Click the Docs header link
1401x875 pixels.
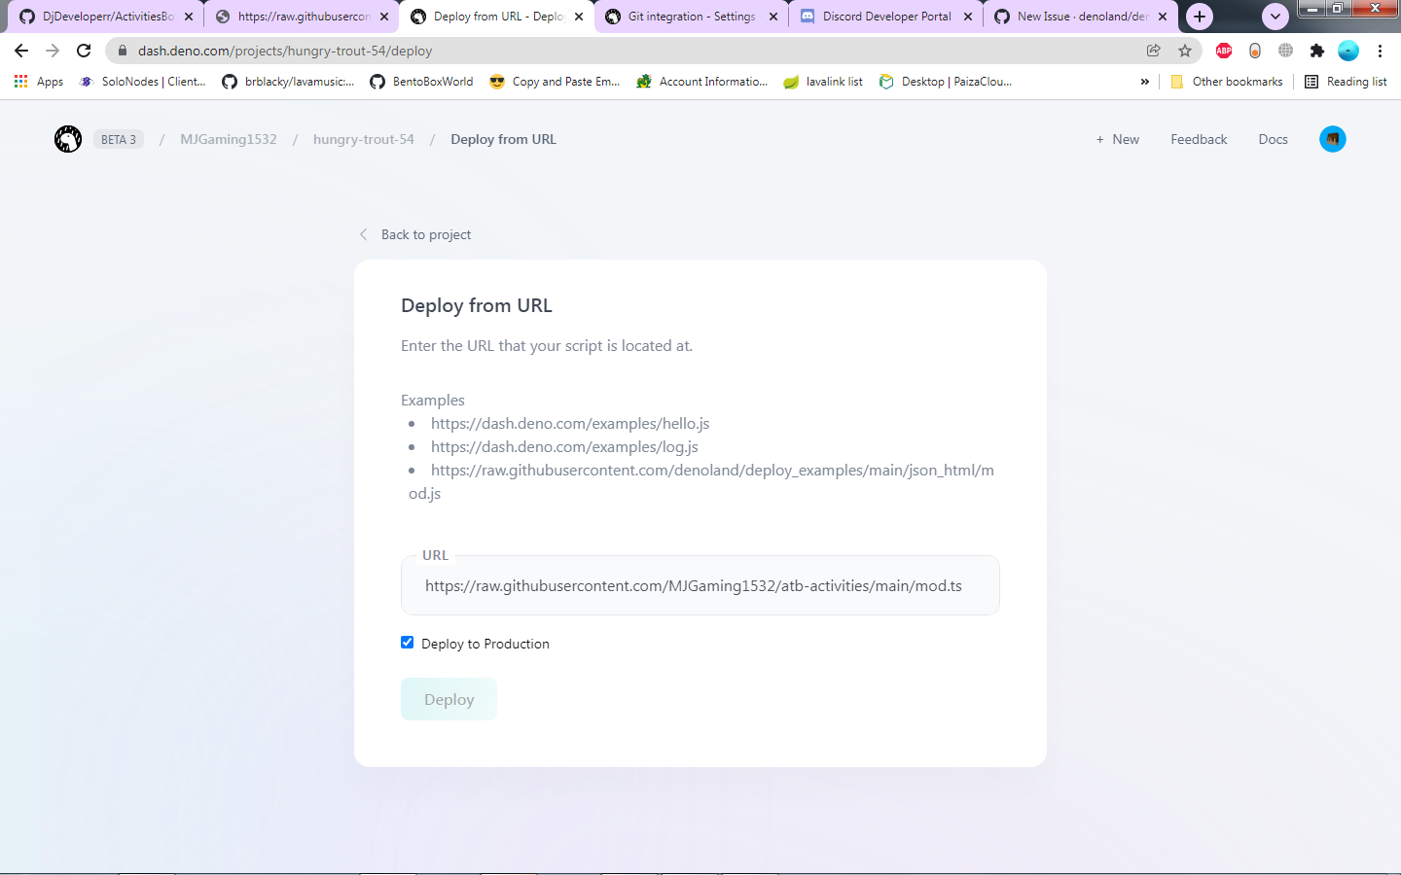pyautogui.click(x=1273, y=138)
